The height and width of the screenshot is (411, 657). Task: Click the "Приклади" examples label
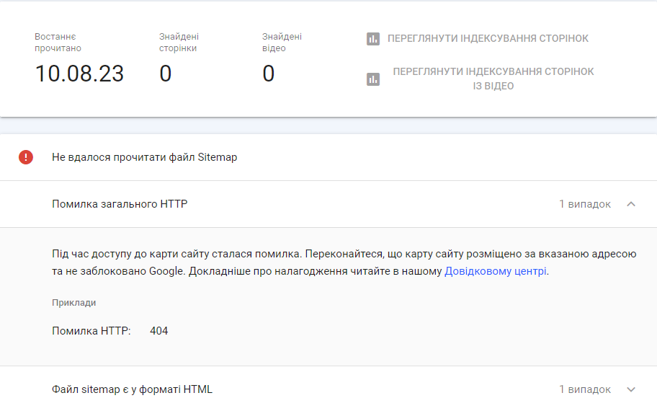[x=73, y=303]
